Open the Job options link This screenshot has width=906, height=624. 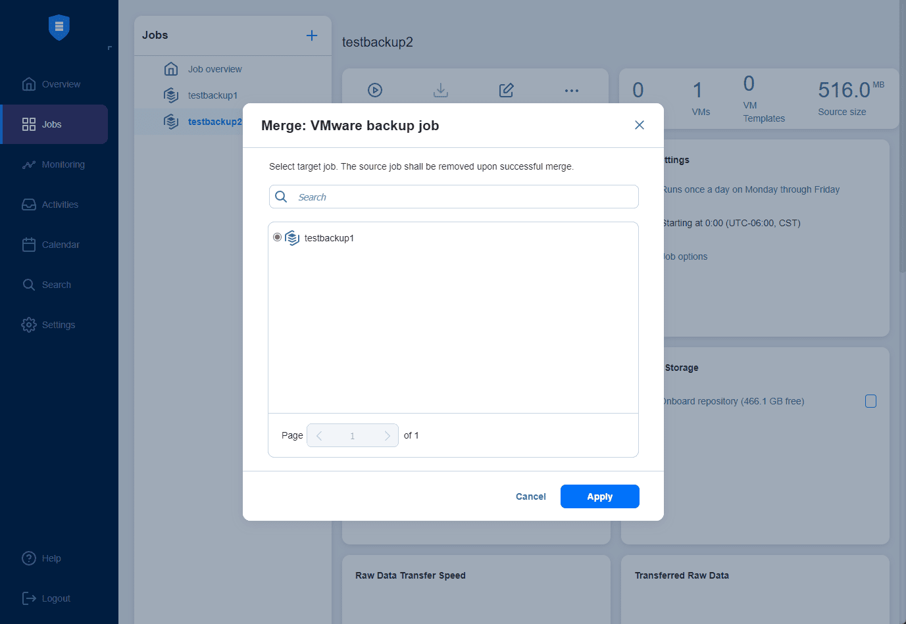[x=683, y=256]
